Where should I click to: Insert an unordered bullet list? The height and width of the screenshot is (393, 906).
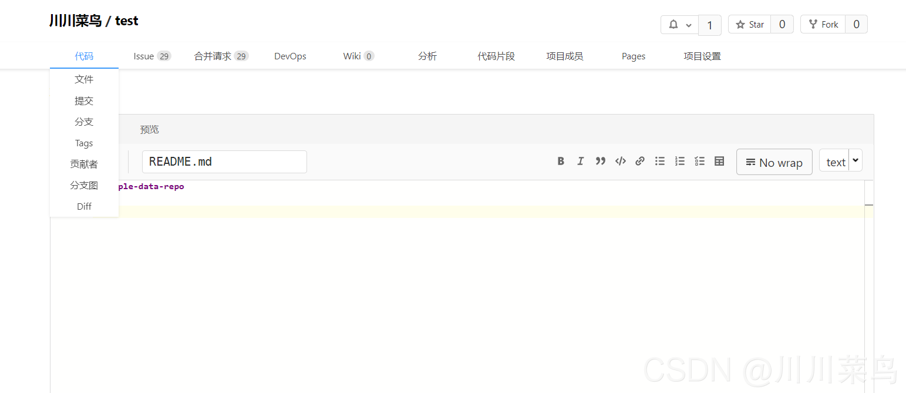(x=660, y=162)
